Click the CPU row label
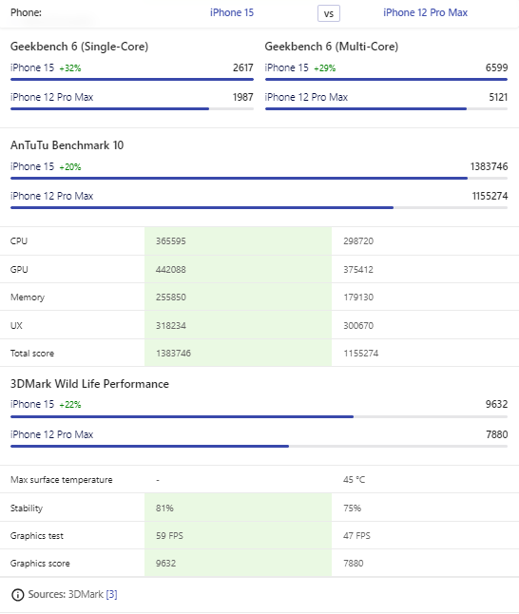The height and width of the screenshot is (614, 519). coord(19,240)
